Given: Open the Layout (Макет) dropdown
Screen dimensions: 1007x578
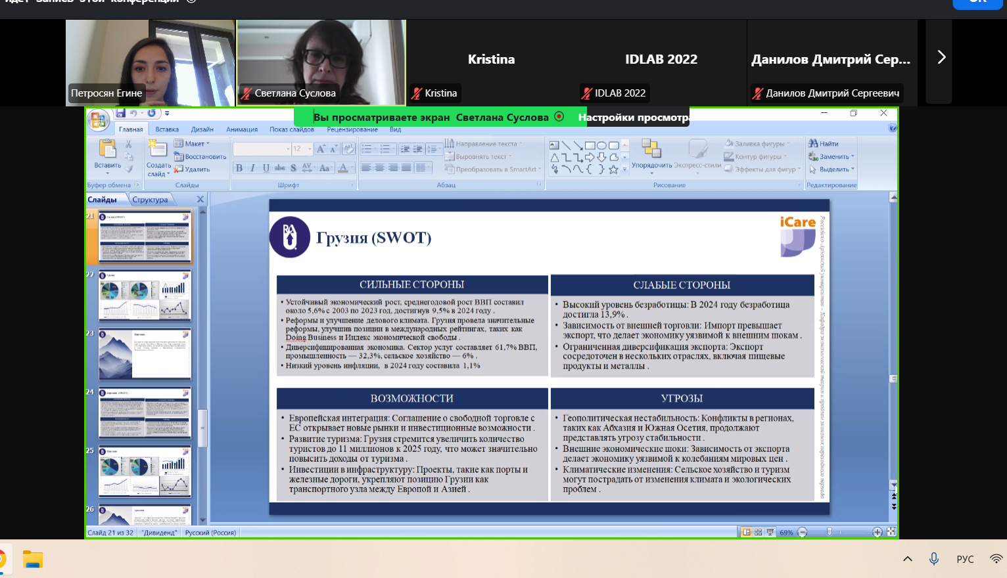Looking at the screenshot, I should pos(193,143).
